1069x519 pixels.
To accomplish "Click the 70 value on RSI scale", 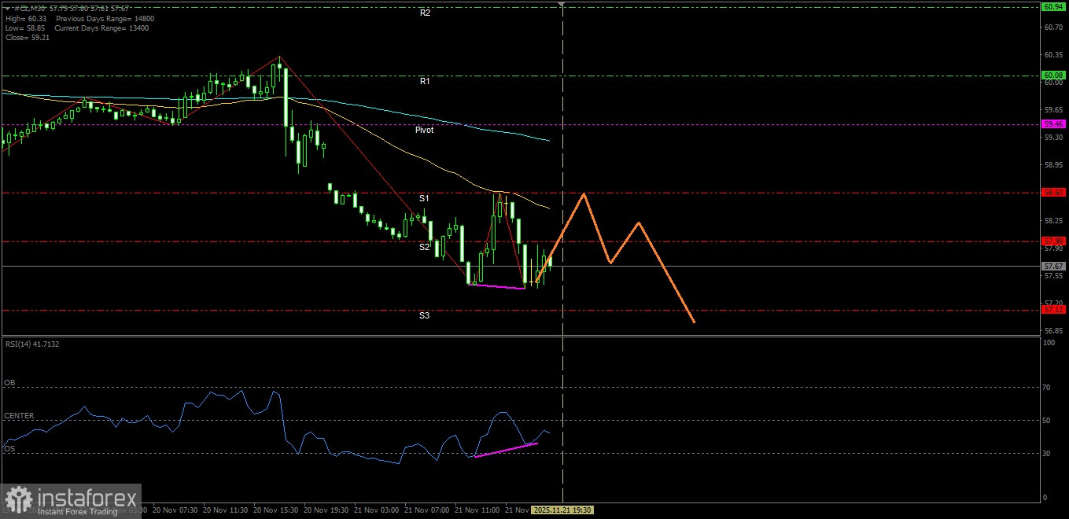I will (1047, 388).
